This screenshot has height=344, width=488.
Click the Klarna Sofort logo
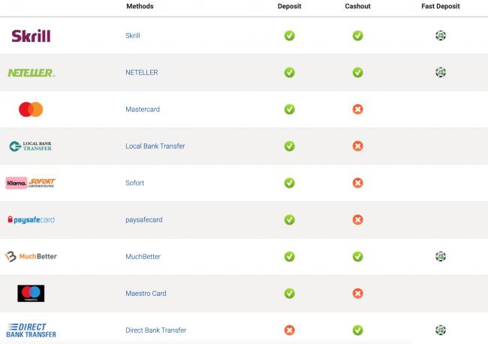click(31, 183)
